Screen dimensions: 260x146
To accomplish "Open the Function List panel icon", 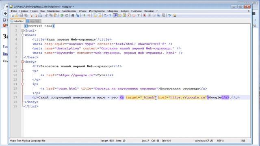I will 129,15.
